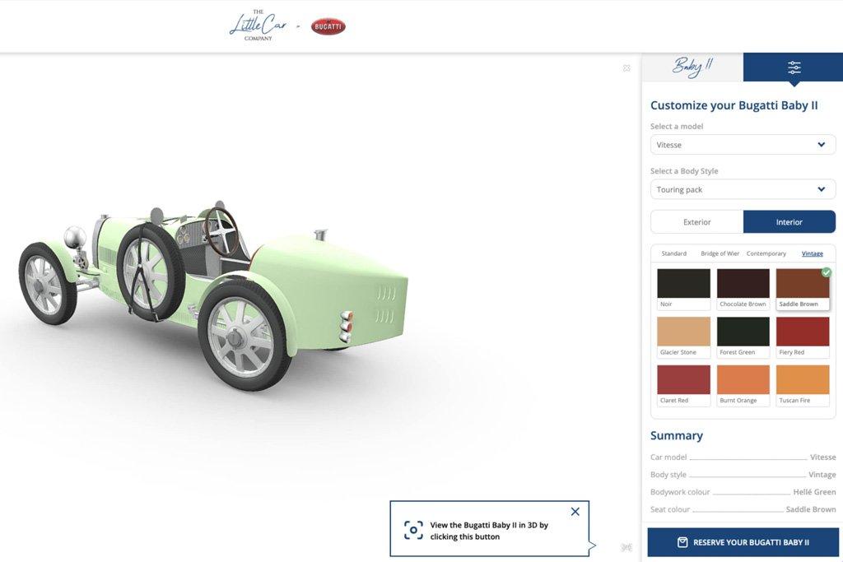Choose the Bridge of Wier category
This screenshot has height=562, width=843.
(720, 253)
